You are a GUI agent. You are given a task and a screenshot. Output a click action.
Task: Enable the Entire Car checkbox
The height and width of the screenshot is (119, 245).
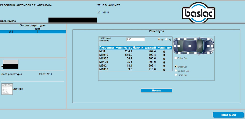[176, 58]
